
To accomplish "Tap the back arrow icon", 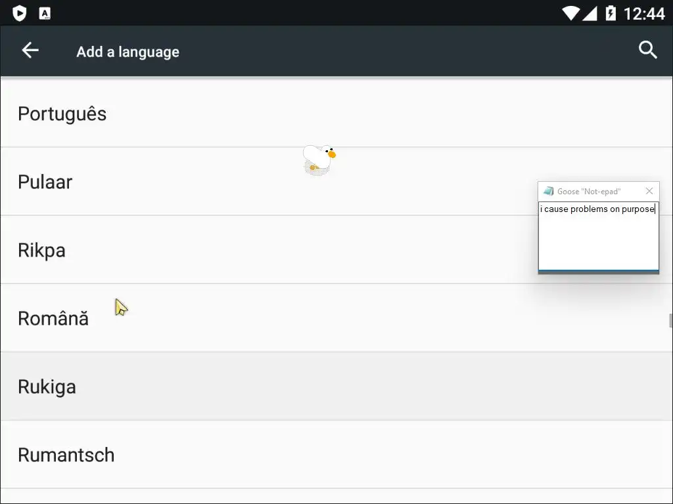I will pos(30,50).
